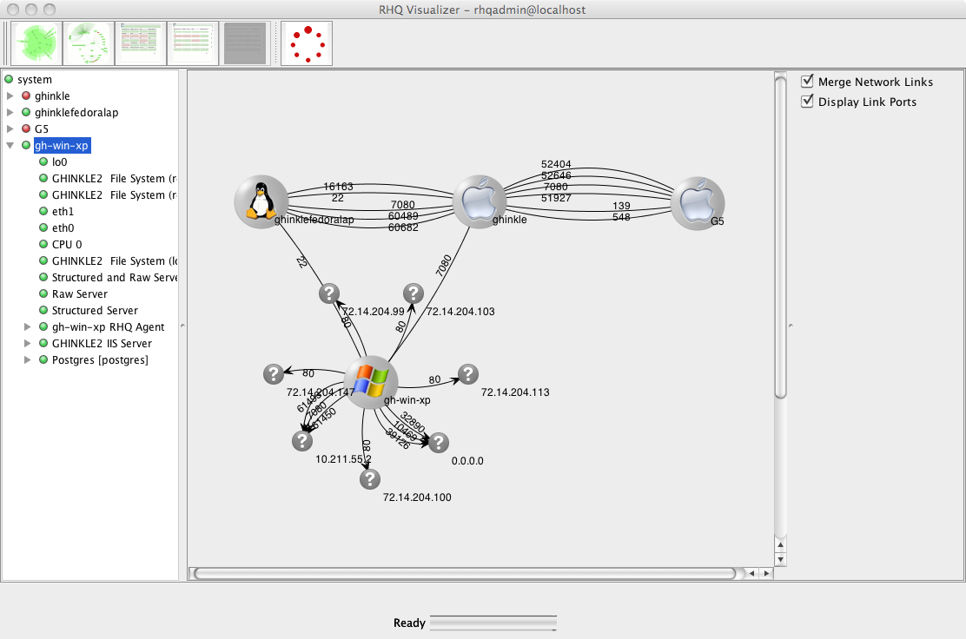Image resolution: width=966 pixels, height=639 pixels.
Task: Click unknown node 0.0.0.0
Action: coord(439,443)
